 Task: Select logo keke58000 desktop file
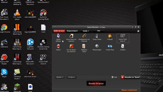tap(30, 29)
